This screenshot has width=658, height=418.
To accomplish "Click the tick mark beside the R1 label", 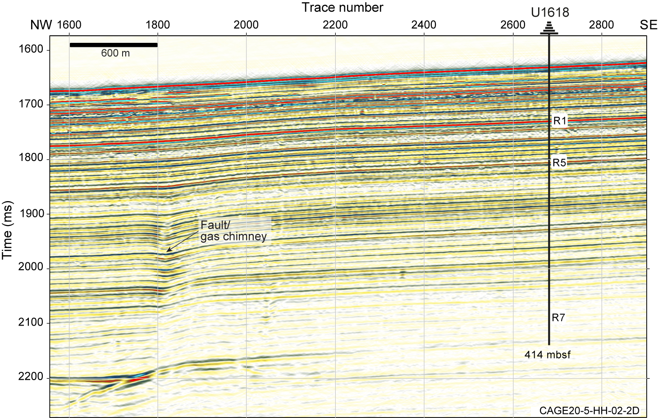I will 550,121.
